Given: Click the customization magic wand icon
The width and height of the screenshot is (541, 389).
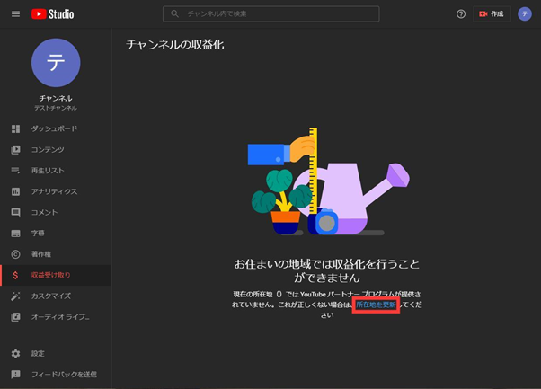Looking at the screenshot, I should (x=15, y=296).
